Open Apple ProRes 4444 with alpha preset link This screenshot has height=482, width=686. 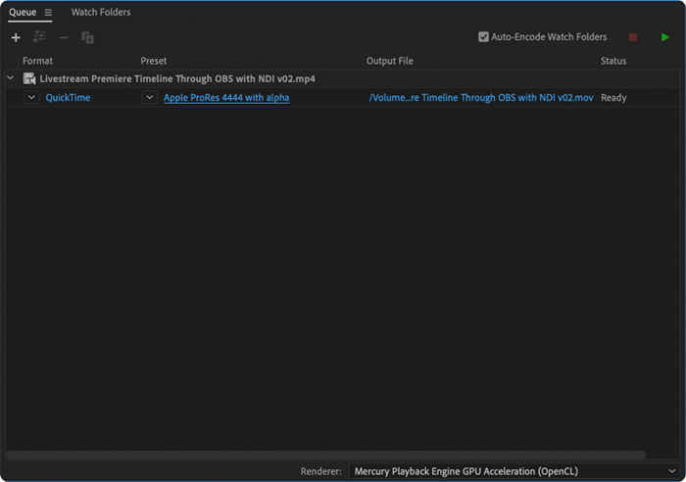coord(226,98)
